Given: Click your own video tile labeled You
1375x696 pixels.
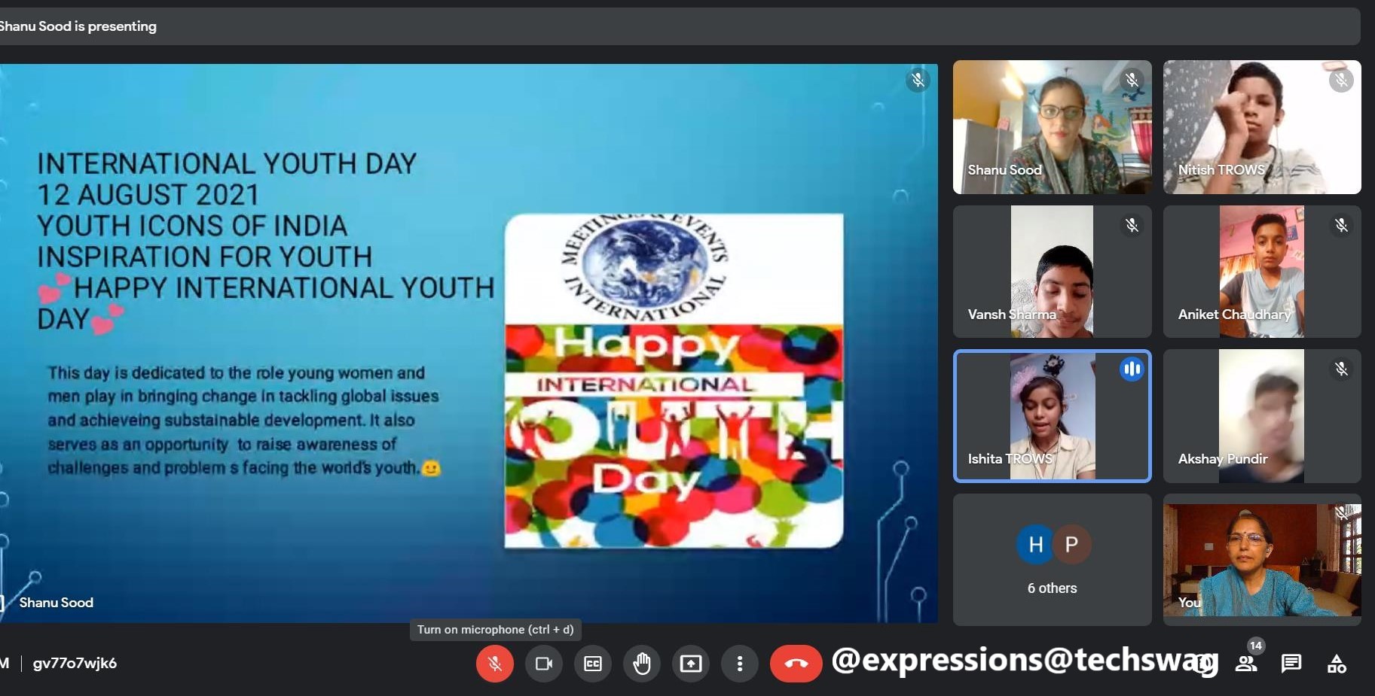Looking at the screenshot, I should [x=1262, y=560].
